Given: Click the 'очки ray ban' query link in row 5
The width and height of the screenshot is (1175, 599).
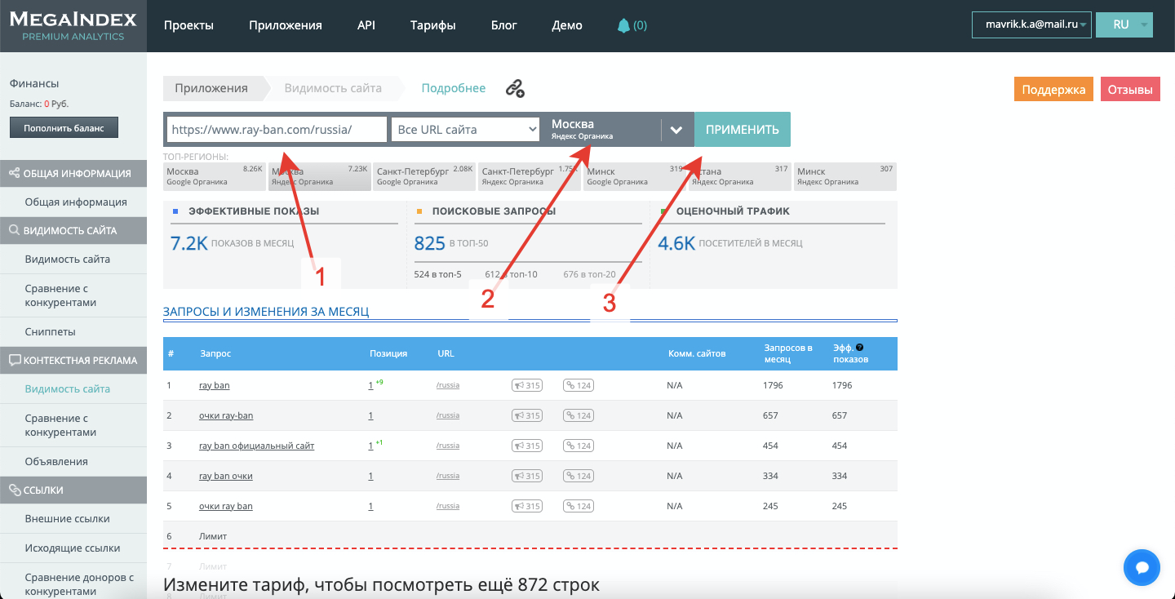Looking at the screenshot, I should pyautogui.click(x=226, y=506).
